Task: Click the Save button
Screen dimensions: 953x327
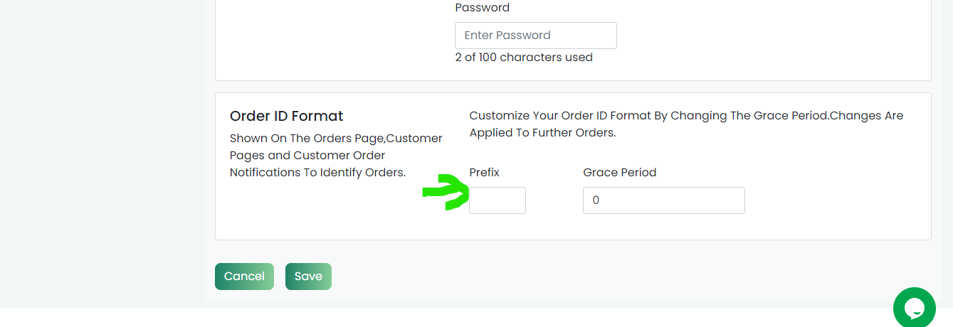Action: tap(308, 277)
